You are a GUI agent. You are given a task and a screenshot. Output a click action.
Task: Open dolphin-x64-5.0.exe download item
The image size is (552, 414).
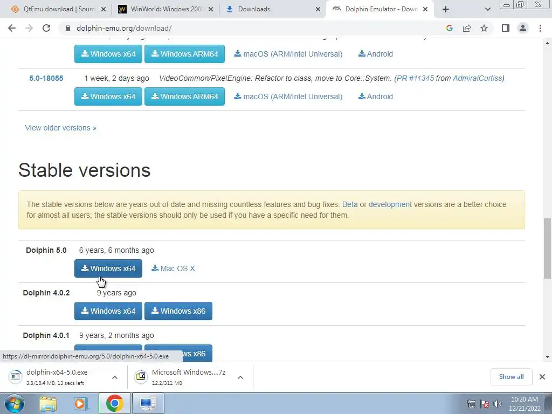tap(56, 377)
